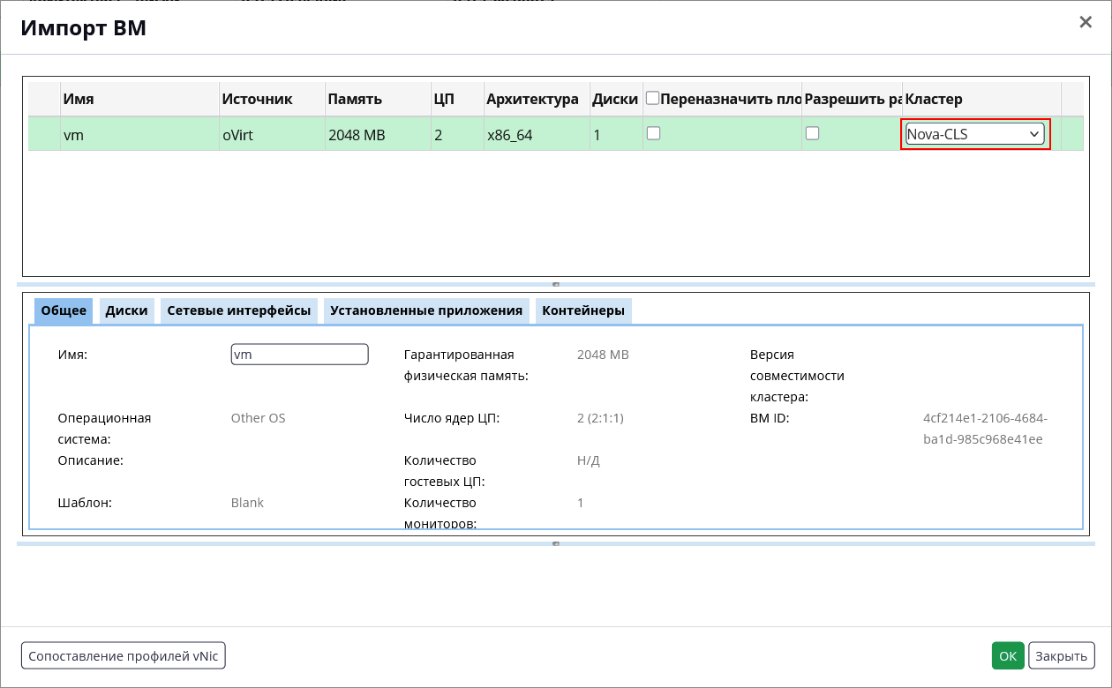Switch to the Диски tab
Screen dimensions: 1112x688
pos(126,310)
